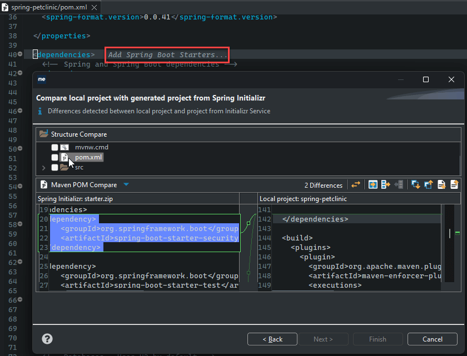Click the copy current change right icon
The height and width of the screenshot is (356, 467).
[386, 184]
